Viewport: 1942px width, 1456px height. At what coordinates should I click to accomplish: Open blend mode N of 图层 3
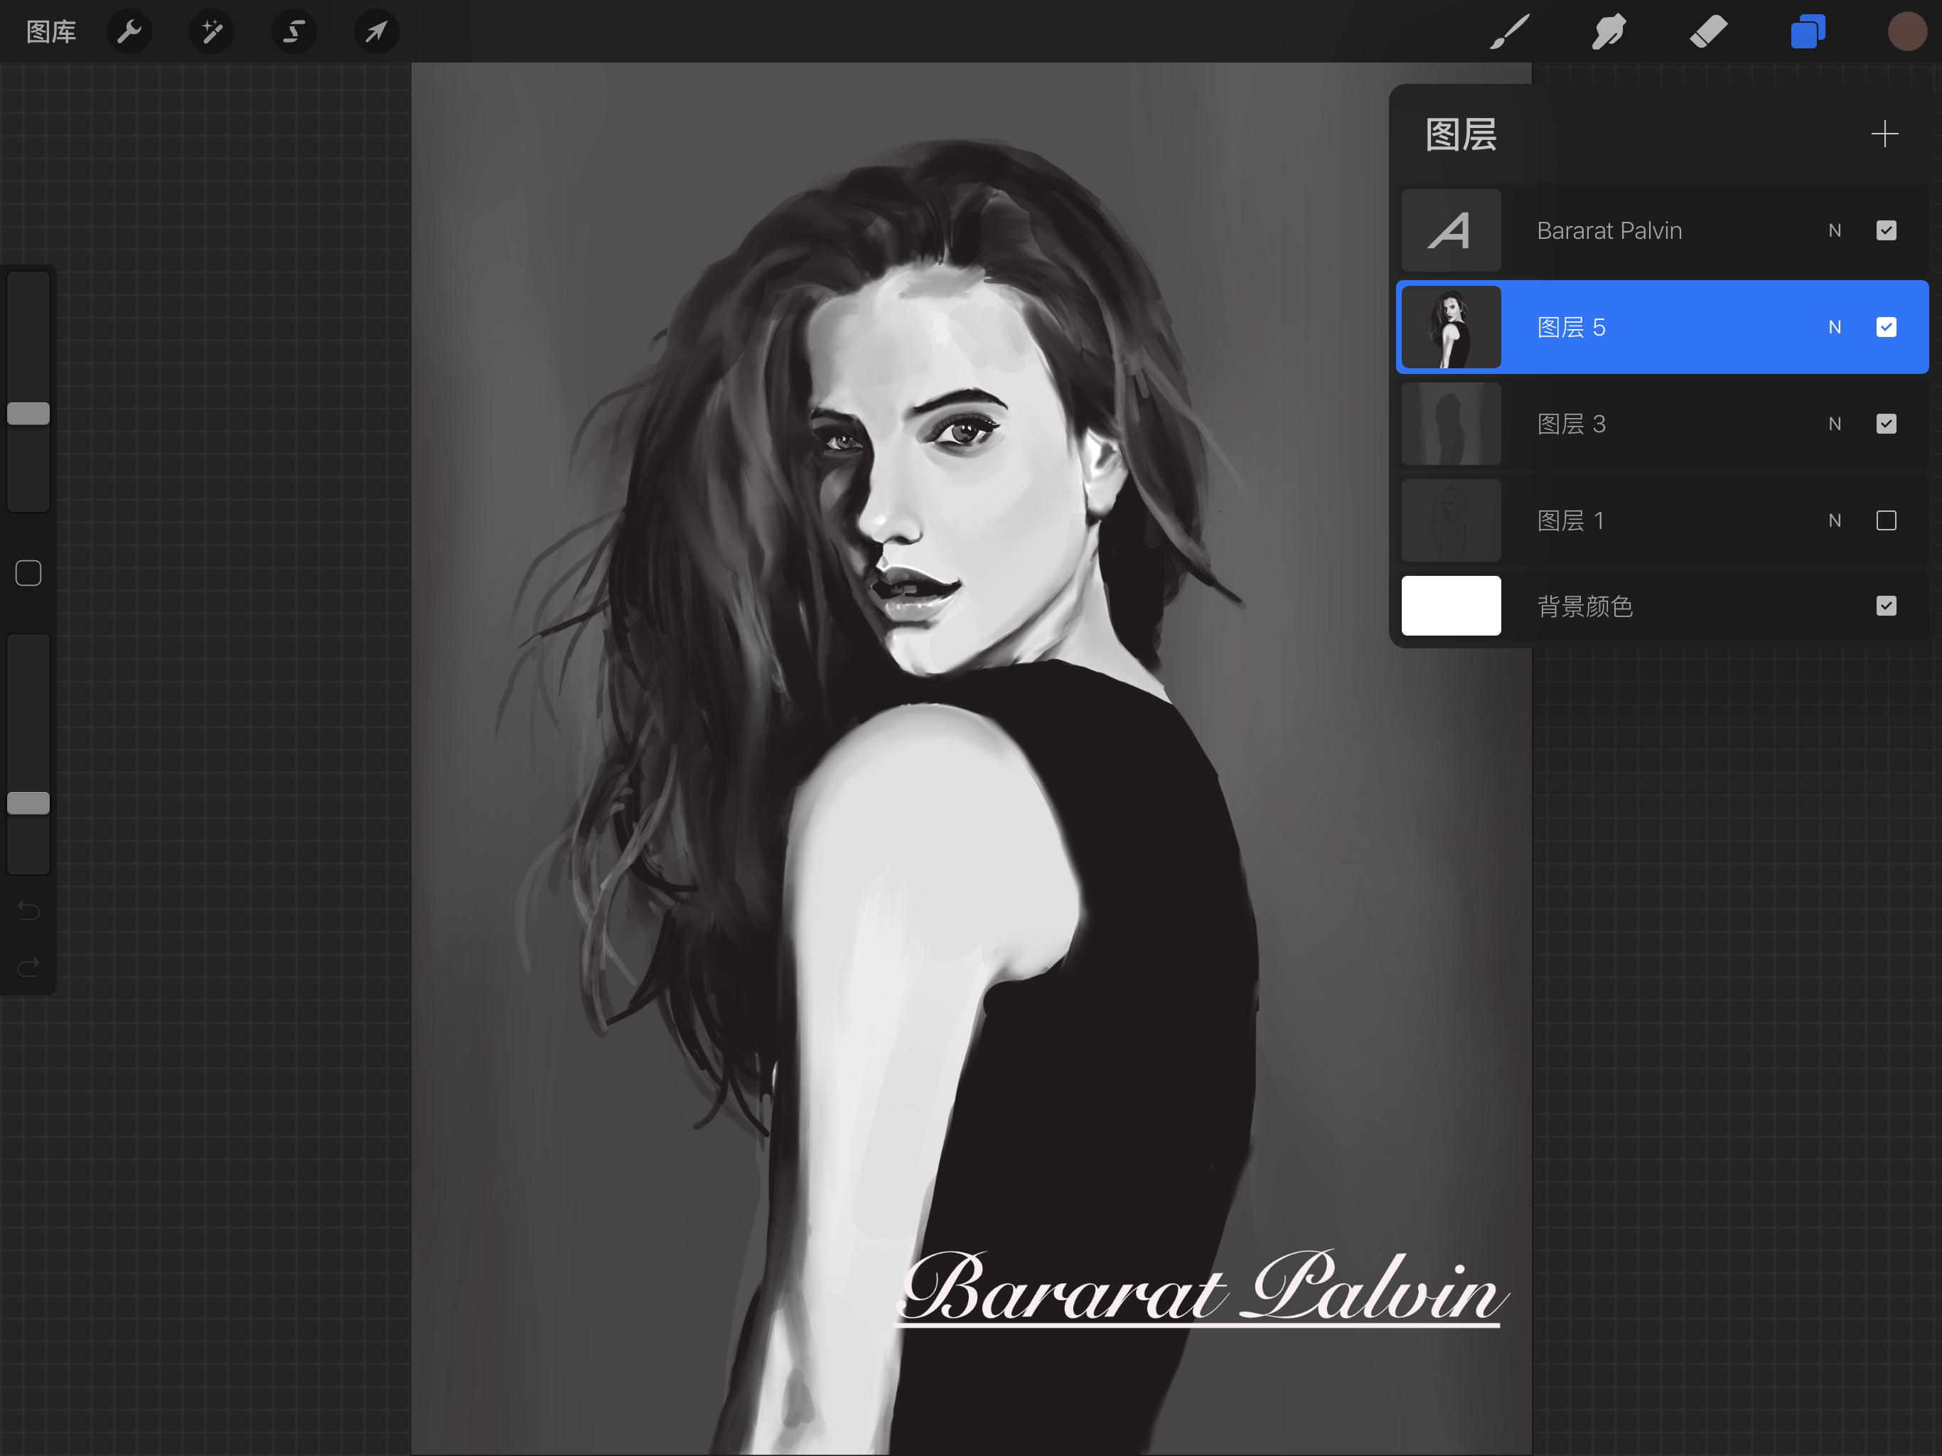[1834, 424]
